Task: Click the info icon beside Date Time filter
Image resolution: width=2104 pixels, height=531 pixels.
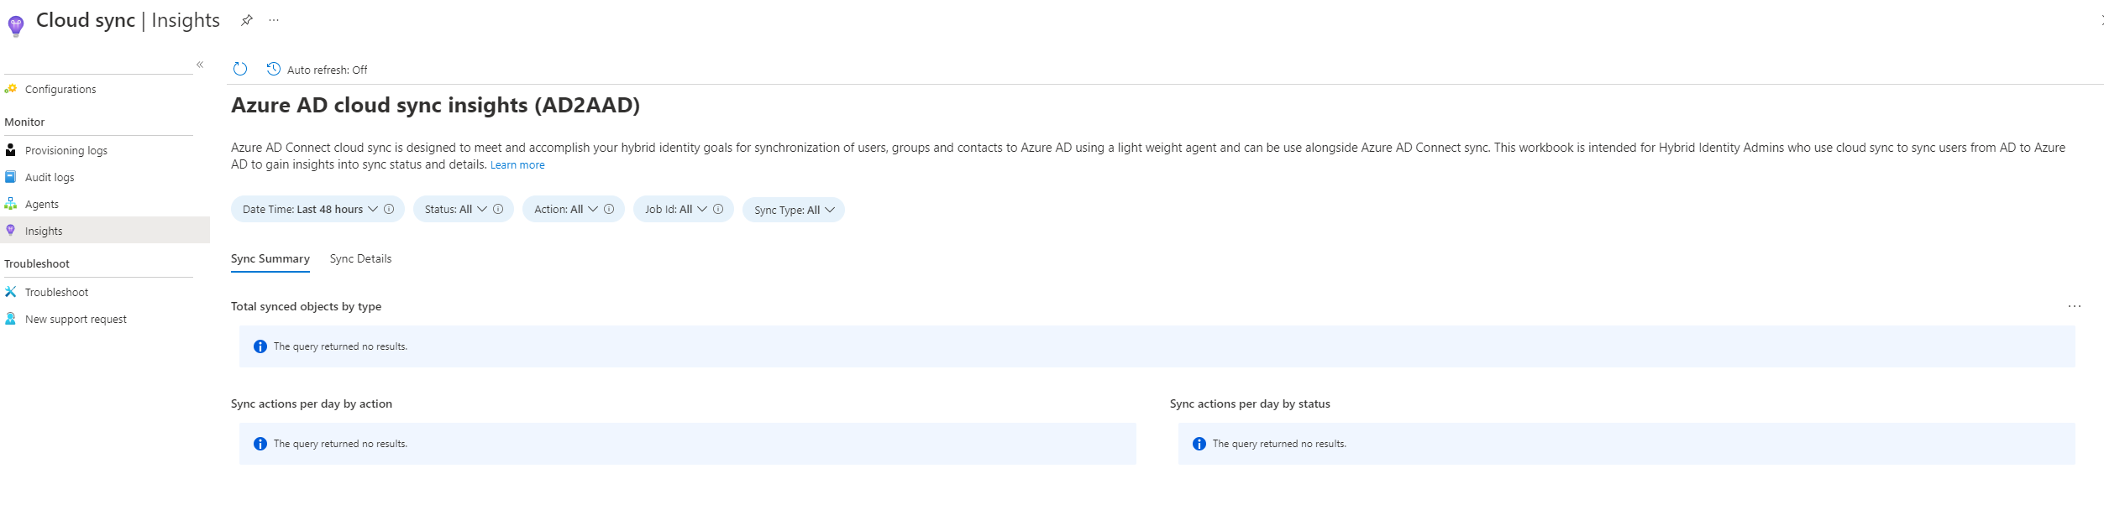Action: [x=389, y=209]
